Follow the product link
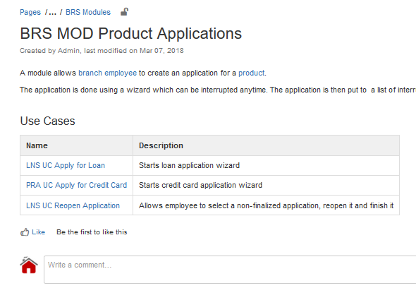Screen dimensions: 416x300 [252, 73]
